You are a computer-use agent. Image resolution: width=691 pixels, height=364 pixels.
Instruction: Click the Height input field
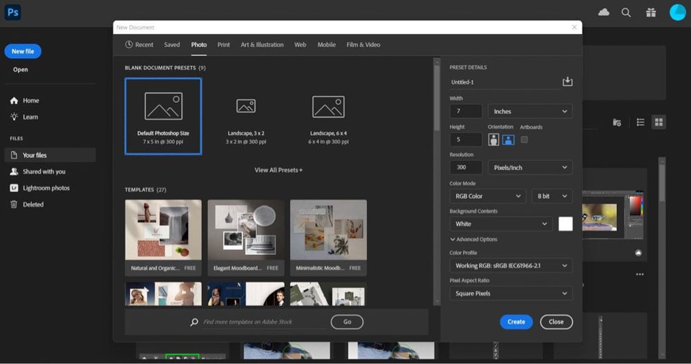click(x=466, y=140)
